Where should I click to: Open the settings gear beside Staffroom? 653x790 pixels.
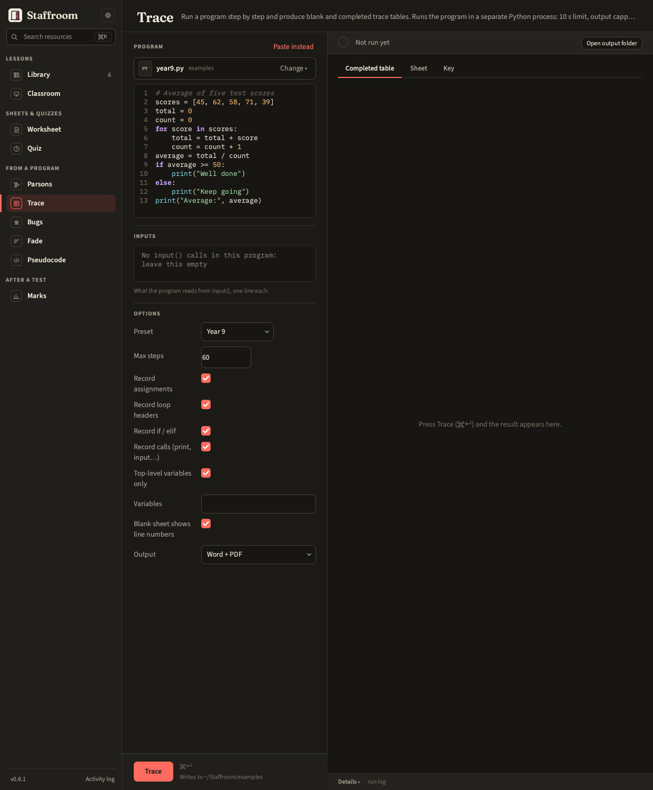[108, 15]
